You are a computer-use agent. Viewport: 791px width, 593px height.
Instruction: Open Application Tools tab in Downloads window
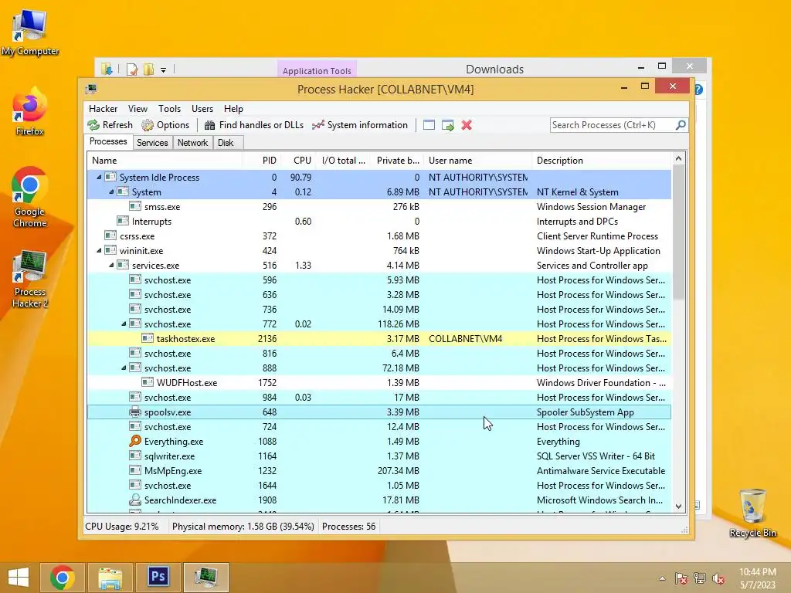tap(317, 70)
